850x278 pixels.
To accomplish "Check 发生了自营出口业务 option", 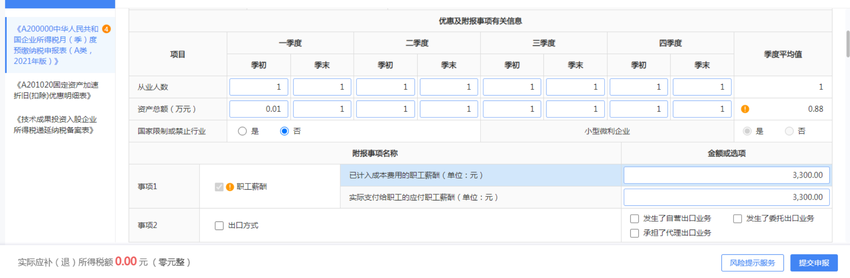I will [634, 219].
